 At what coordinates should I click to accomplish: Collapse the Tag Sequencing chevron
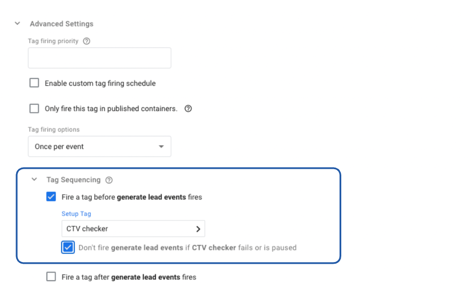pos(35,180)
